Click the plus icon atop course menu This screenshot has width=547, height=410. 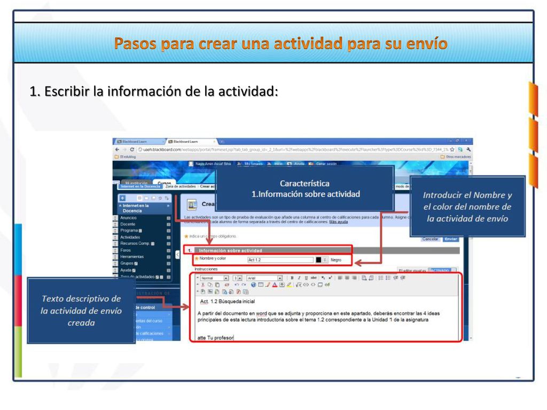[x=122, y=198]
